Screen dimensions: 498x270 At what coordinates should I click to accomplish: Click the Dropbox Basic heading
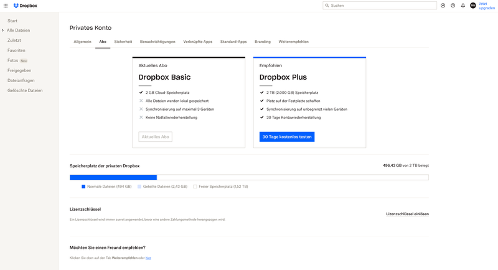click(164, 77)
